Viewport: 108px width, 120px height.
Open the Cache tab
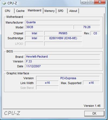(20, 11)
